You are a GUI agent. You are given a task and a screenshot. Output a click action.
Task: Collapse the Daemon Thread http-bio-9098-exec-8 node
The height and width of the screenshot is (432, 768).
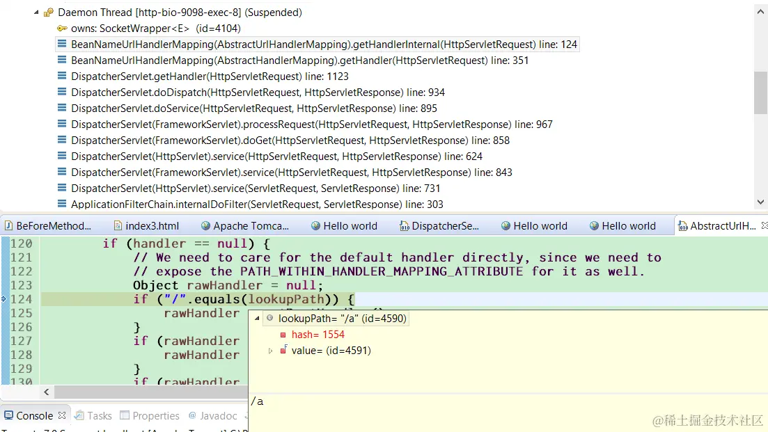pyautogui.click(x=36, y=13)
